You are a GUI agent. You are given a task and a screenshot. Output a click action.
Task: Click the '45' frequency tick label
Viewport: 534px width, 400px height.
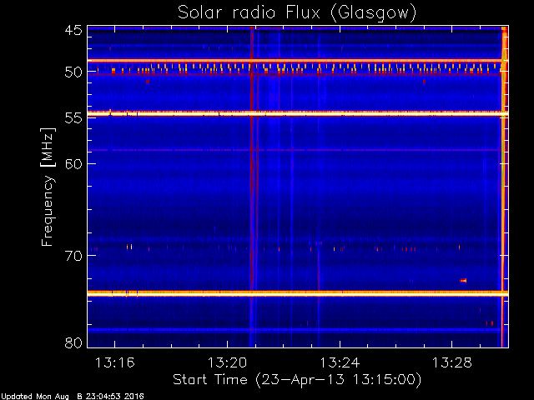pos(73,31)
